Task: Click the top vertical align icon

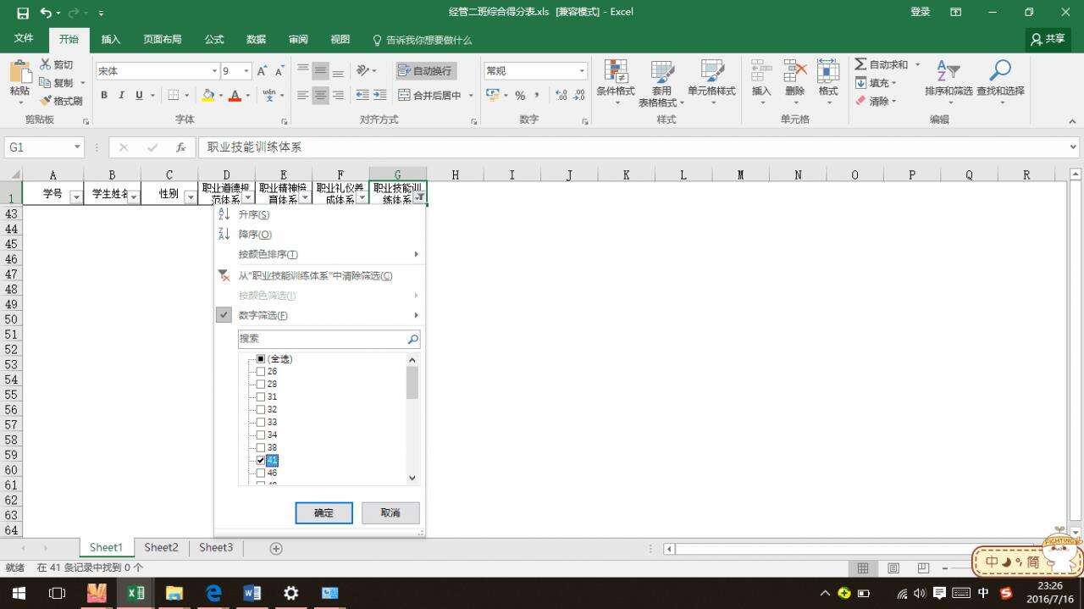Action: 302,71
